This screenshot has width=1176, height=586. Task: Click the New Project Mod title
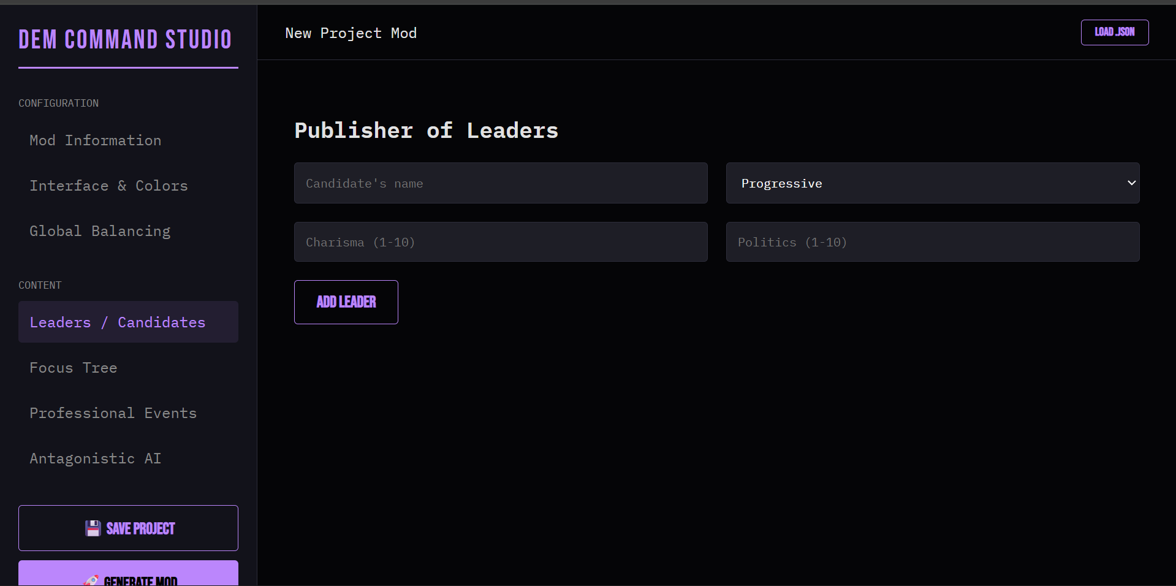(x=351, y=33)
